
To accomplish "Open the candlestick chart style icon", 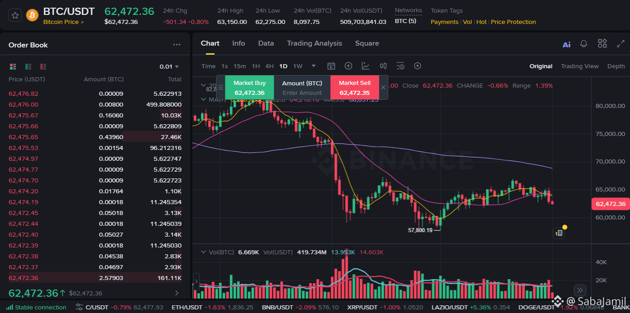I will click(x=383, y=66).
